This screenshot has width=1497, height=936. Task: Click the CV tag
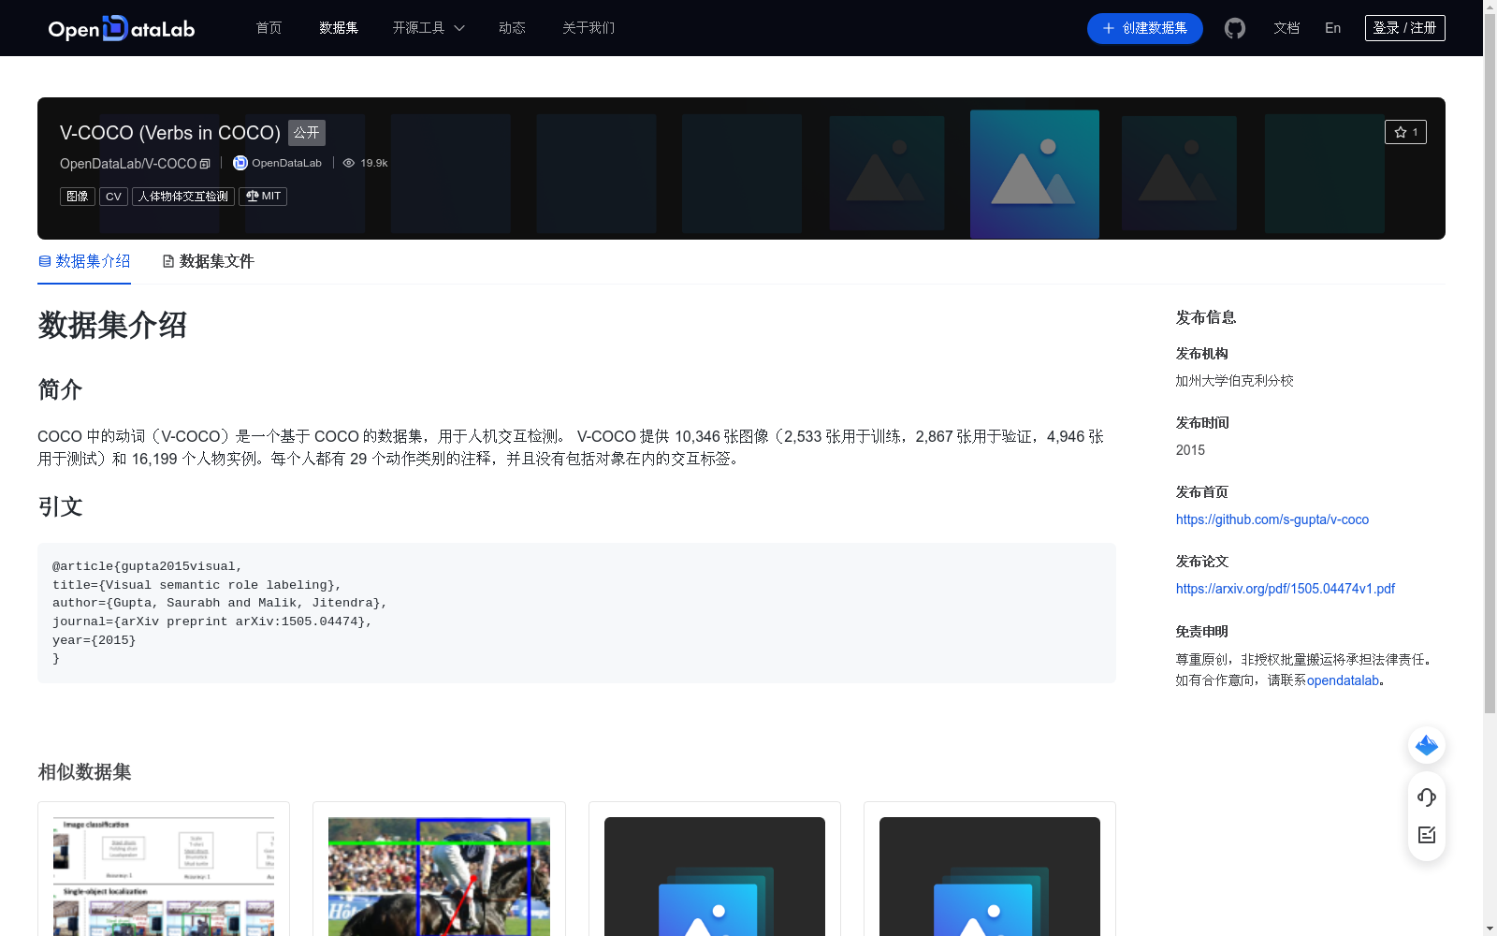(x=113, y=197)
